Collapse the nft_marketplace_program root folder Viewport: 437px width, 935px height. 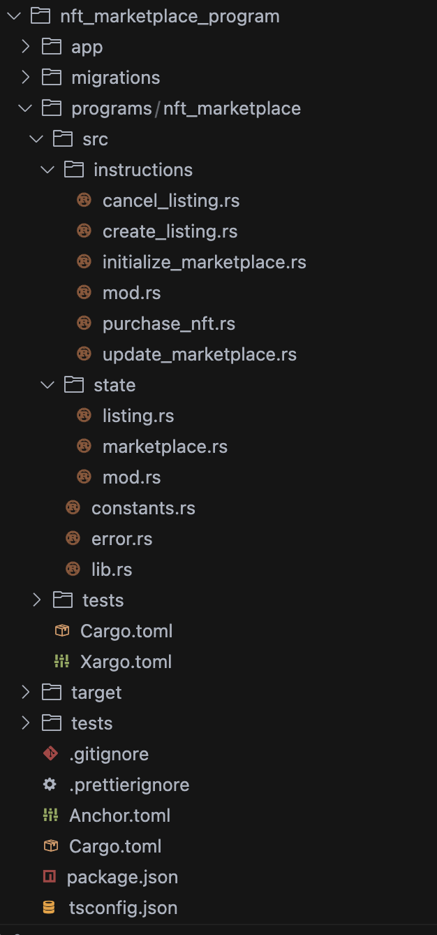tap(14, 15)
